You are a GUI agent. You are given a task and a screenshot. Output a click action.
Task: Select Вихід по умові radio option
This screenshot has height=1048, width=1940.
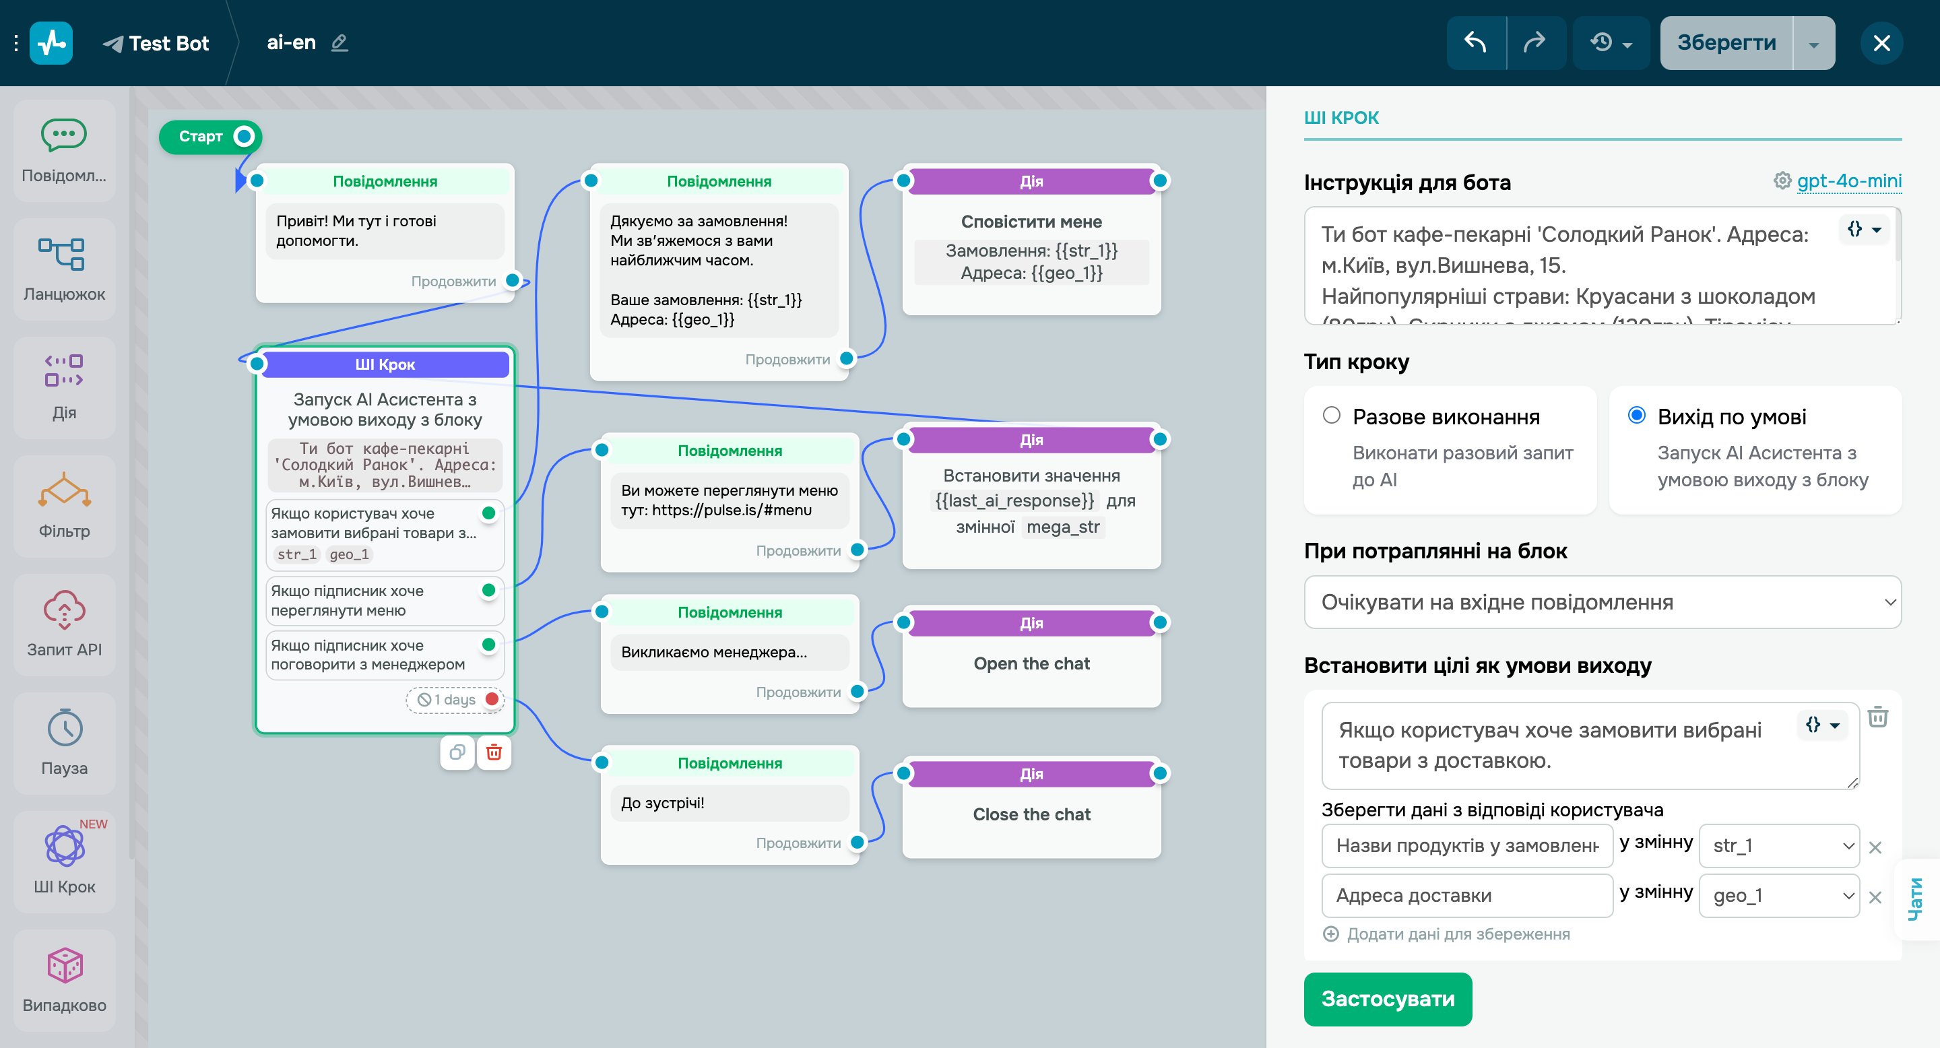(1636, 416)
